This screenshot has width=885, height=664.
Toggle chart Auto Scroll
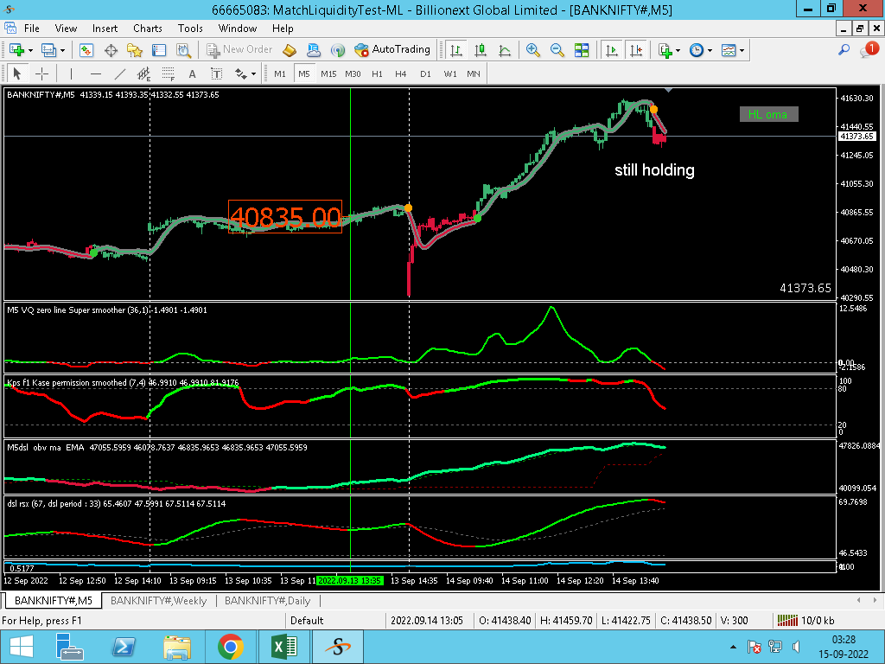point(611,50)
